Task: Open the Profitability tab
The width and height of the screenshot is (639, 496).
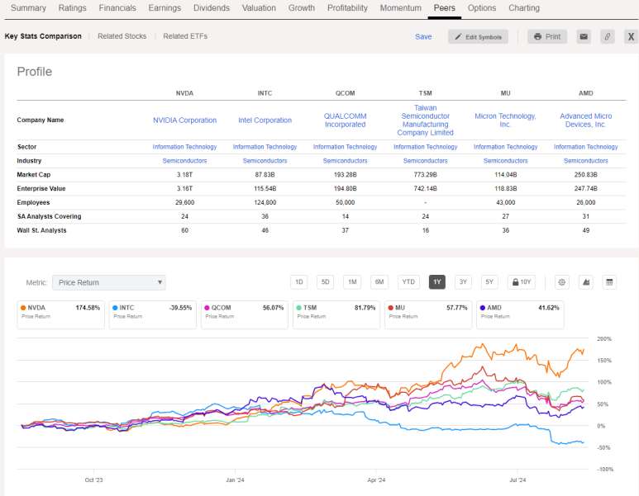Action: (x=347, y=7)
